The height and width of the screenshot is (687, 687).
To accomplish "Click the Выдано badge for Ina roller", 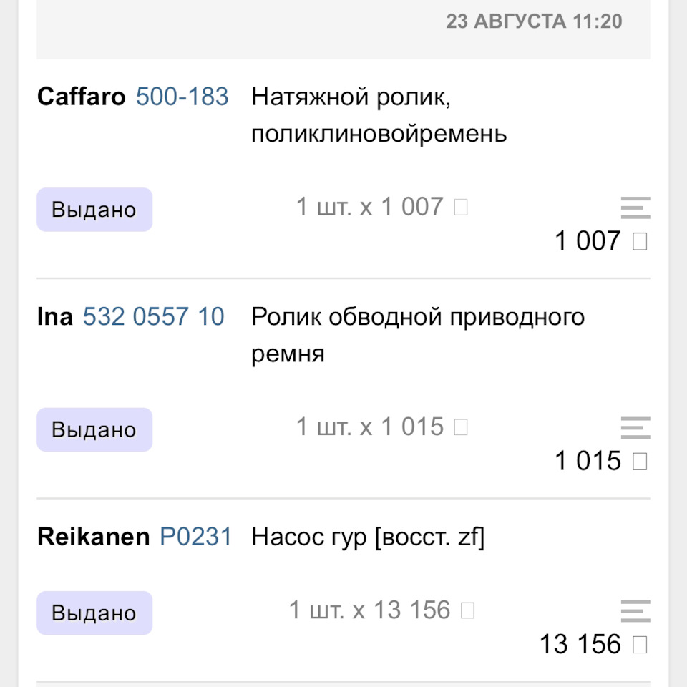I will tap(94, 429).
